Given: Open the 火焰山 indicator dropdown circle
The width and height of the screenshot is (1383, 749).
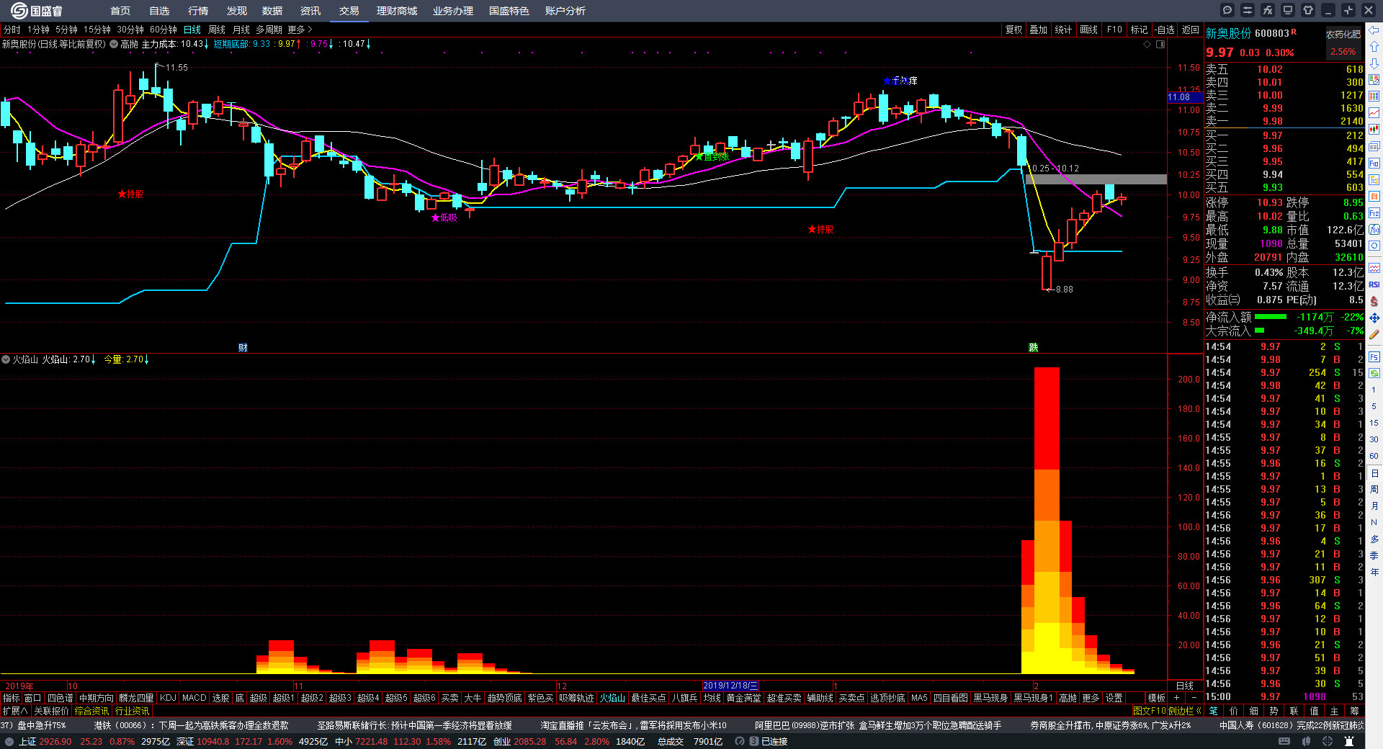Looking at the screenshot, I should click(6, 359).
